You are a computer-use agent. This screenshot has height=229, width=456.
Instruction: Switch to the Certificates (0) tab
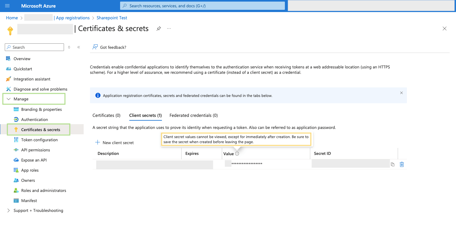pyautogui.click(x=106, y=115)
